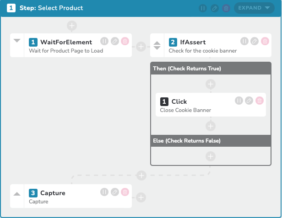Open the EXPAND dropdown in step header
The width and height of the screenshot is (282, 218).
[254, 8]
